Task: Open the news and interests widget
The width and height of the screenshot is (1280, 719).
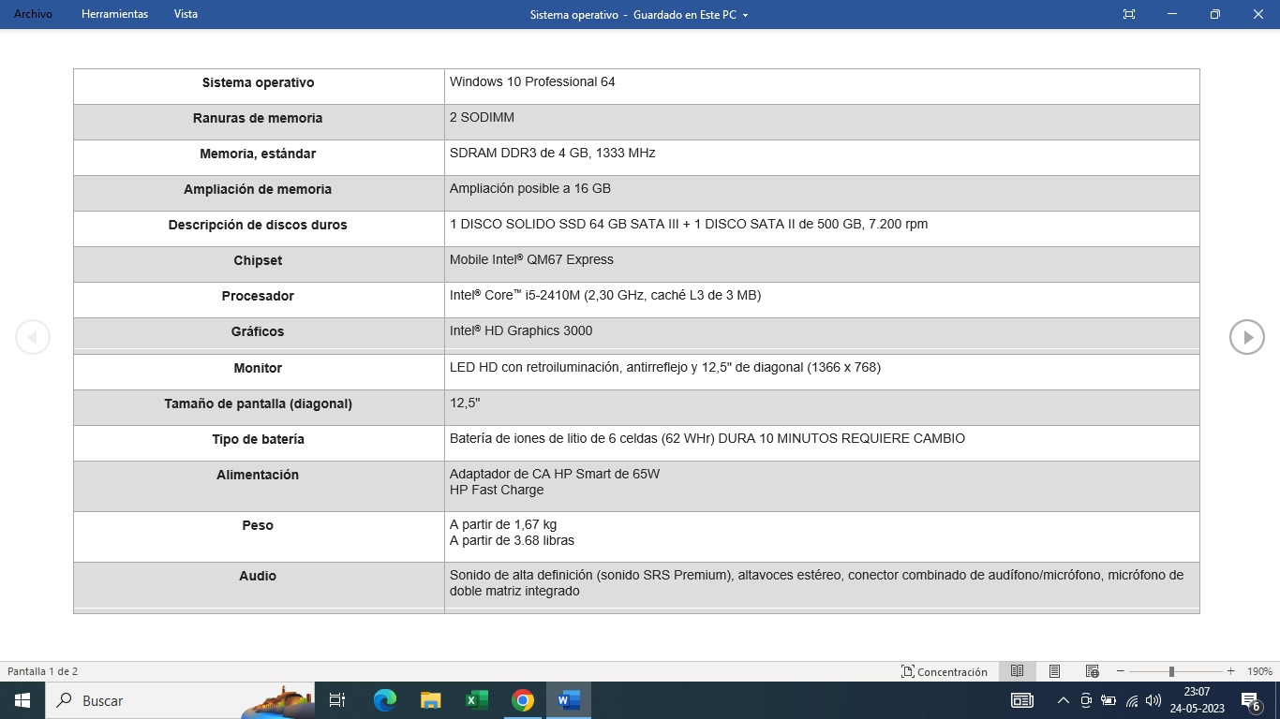Action: (1022, 700)
